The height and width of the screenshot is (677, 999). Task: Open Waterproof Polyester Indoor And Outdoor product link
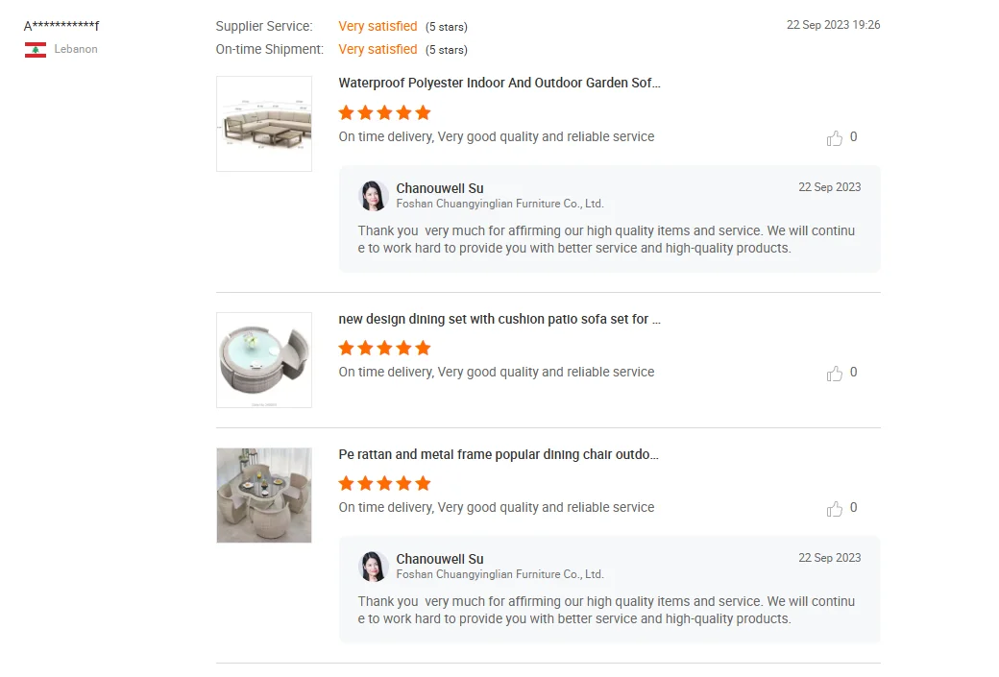(x=499, y=84)
